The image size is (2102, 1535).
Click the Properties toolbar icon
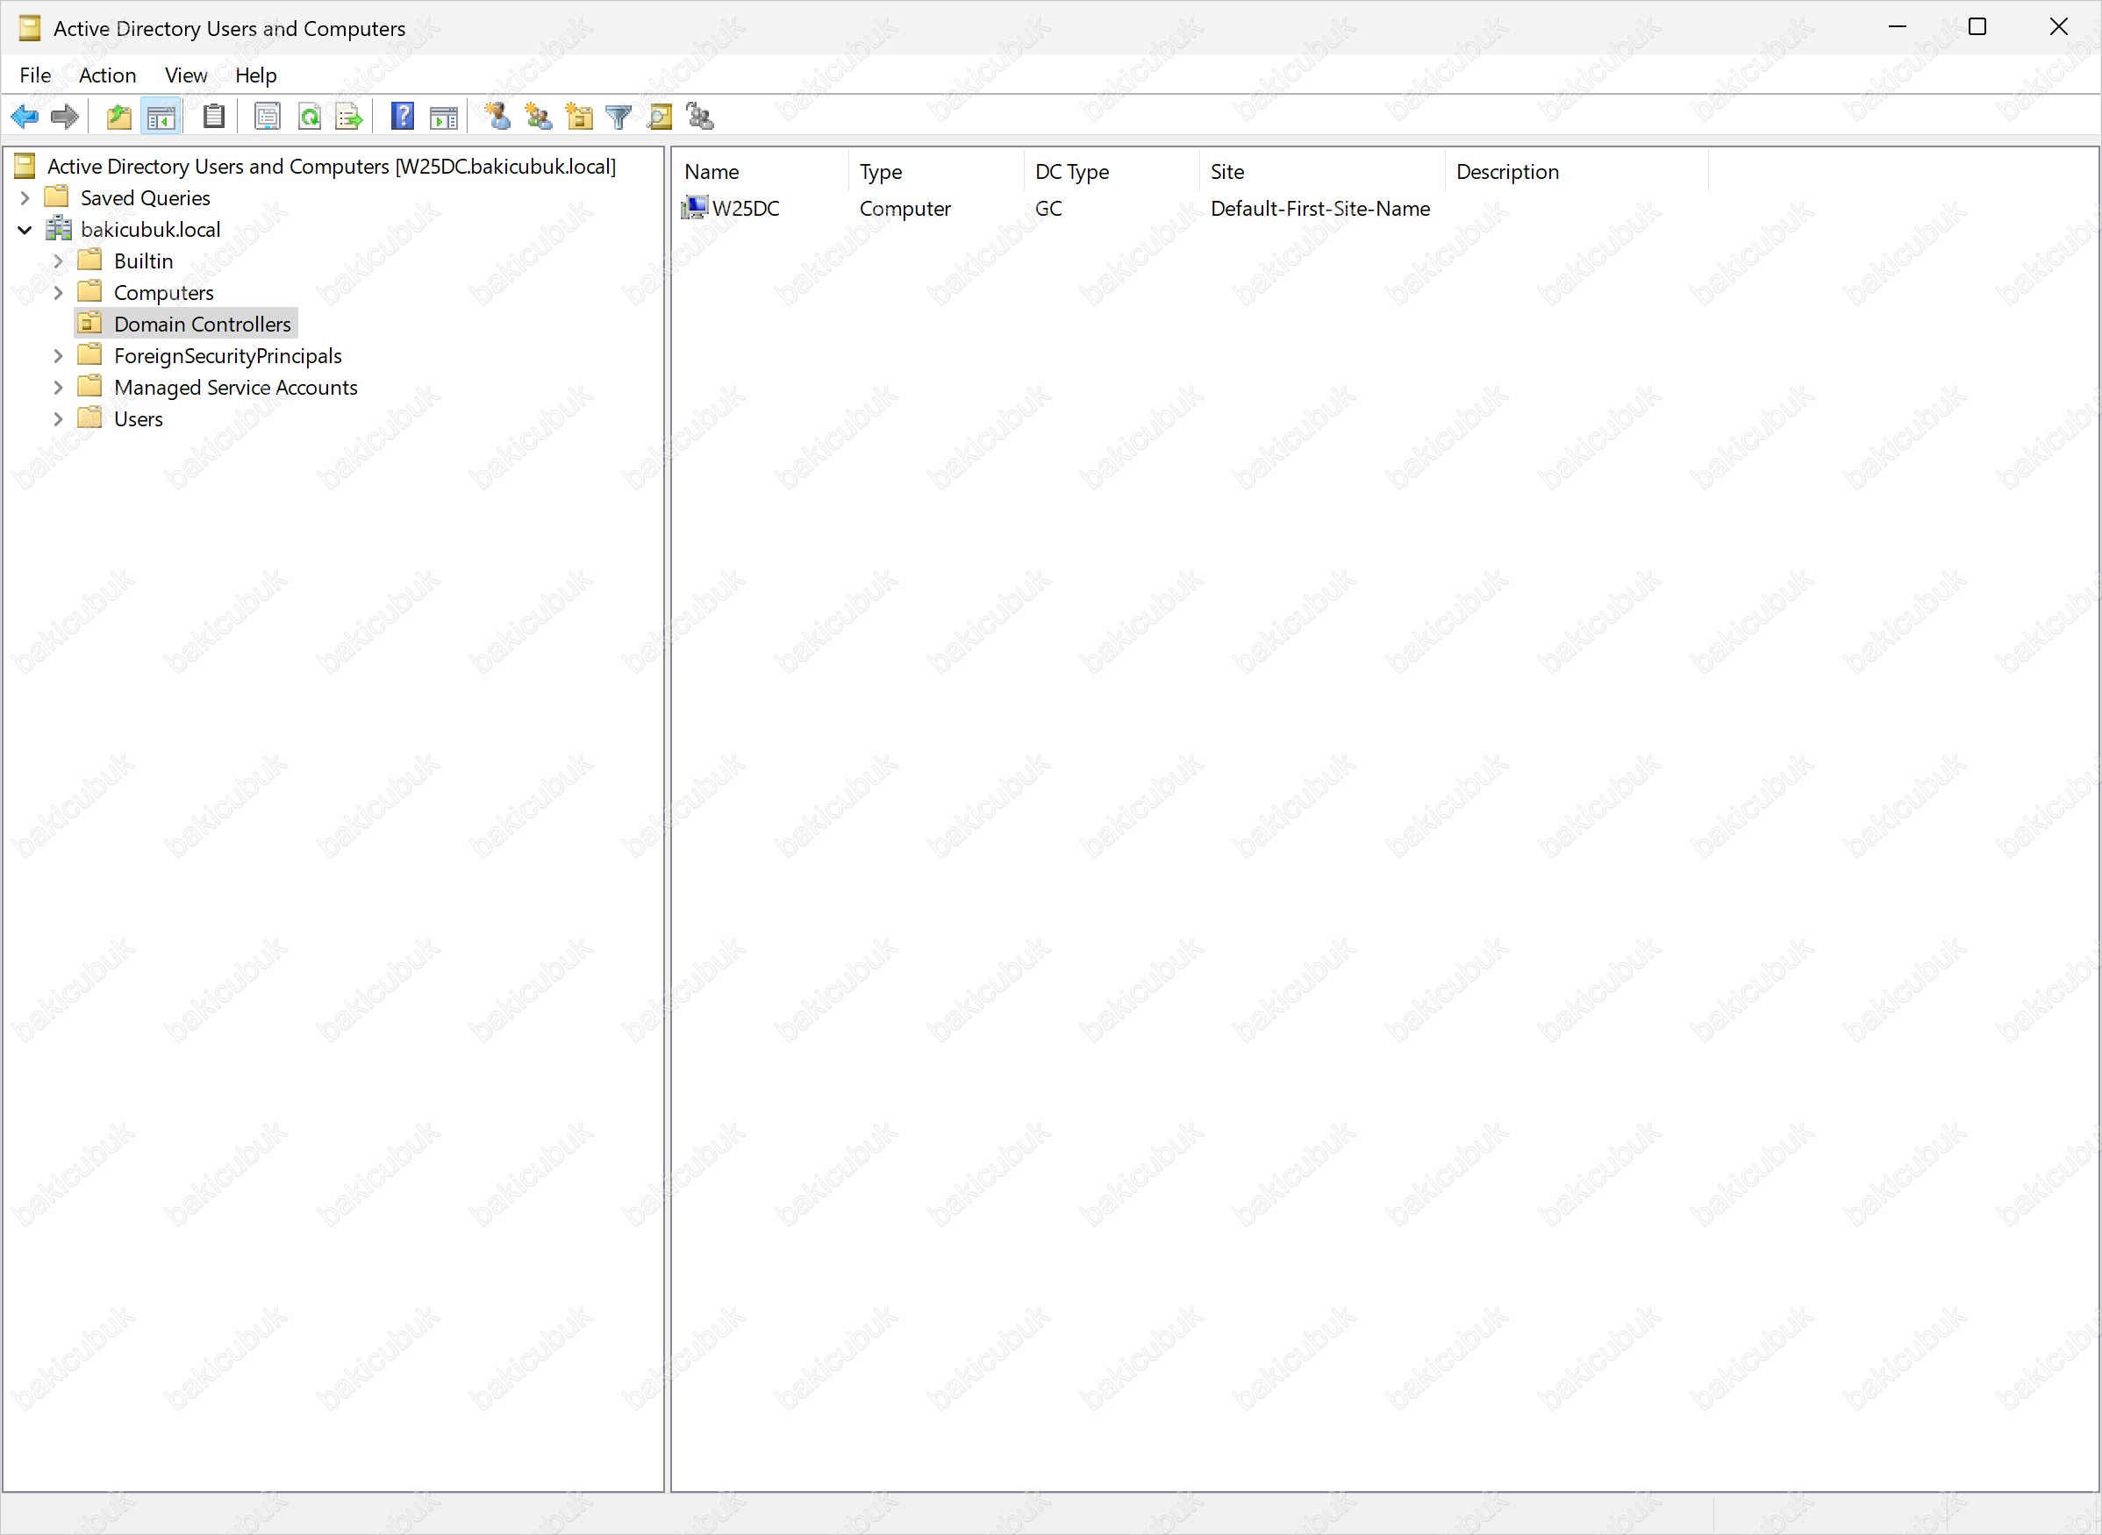click(267, 117)
